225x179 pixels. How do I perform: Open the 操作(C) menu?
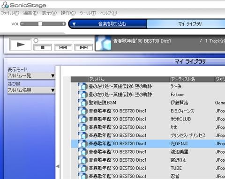tap(68, 13)
